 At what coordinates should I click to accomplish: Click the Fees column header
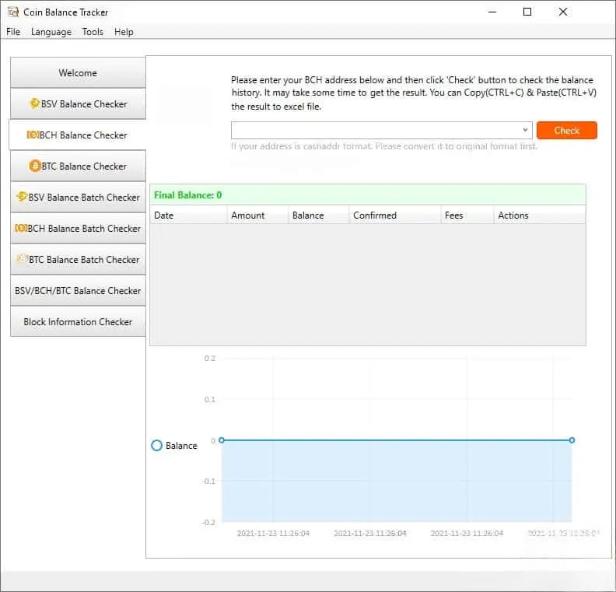[467, 215]
